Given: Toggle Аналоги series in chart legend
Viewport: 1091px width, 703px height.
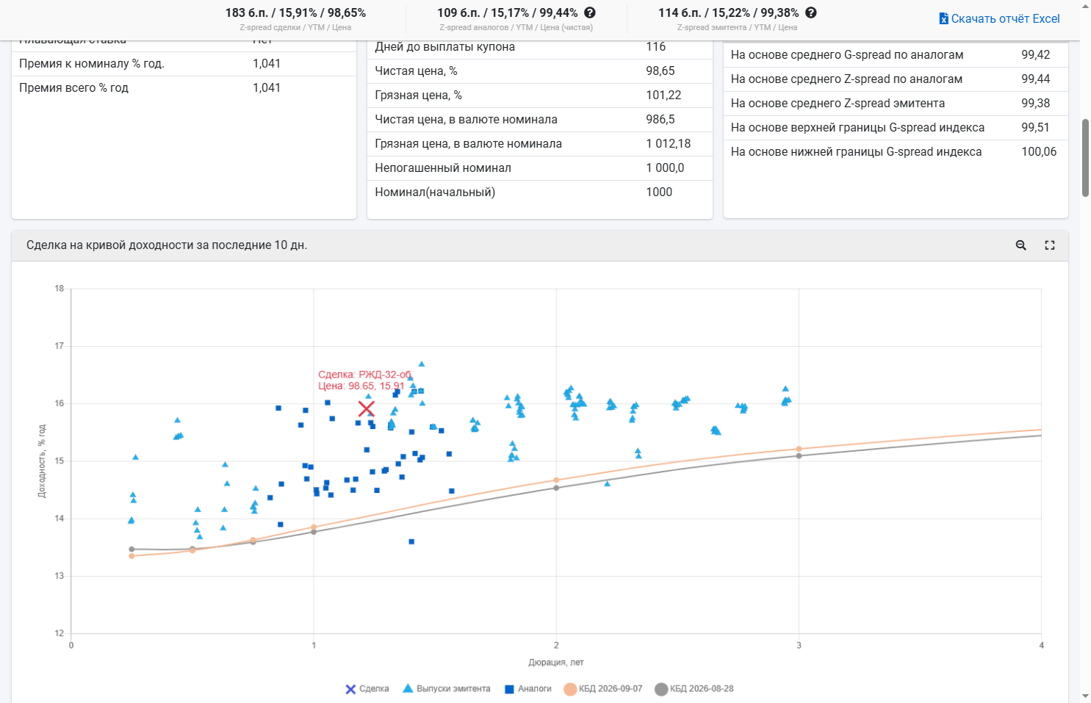Looking at the screenshot, I should pyautogui.click(x=528, y=689).
